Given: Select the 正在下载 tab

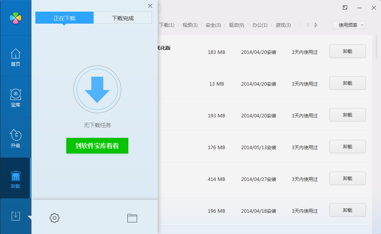Looking at the screenshot, I should 64,18.
